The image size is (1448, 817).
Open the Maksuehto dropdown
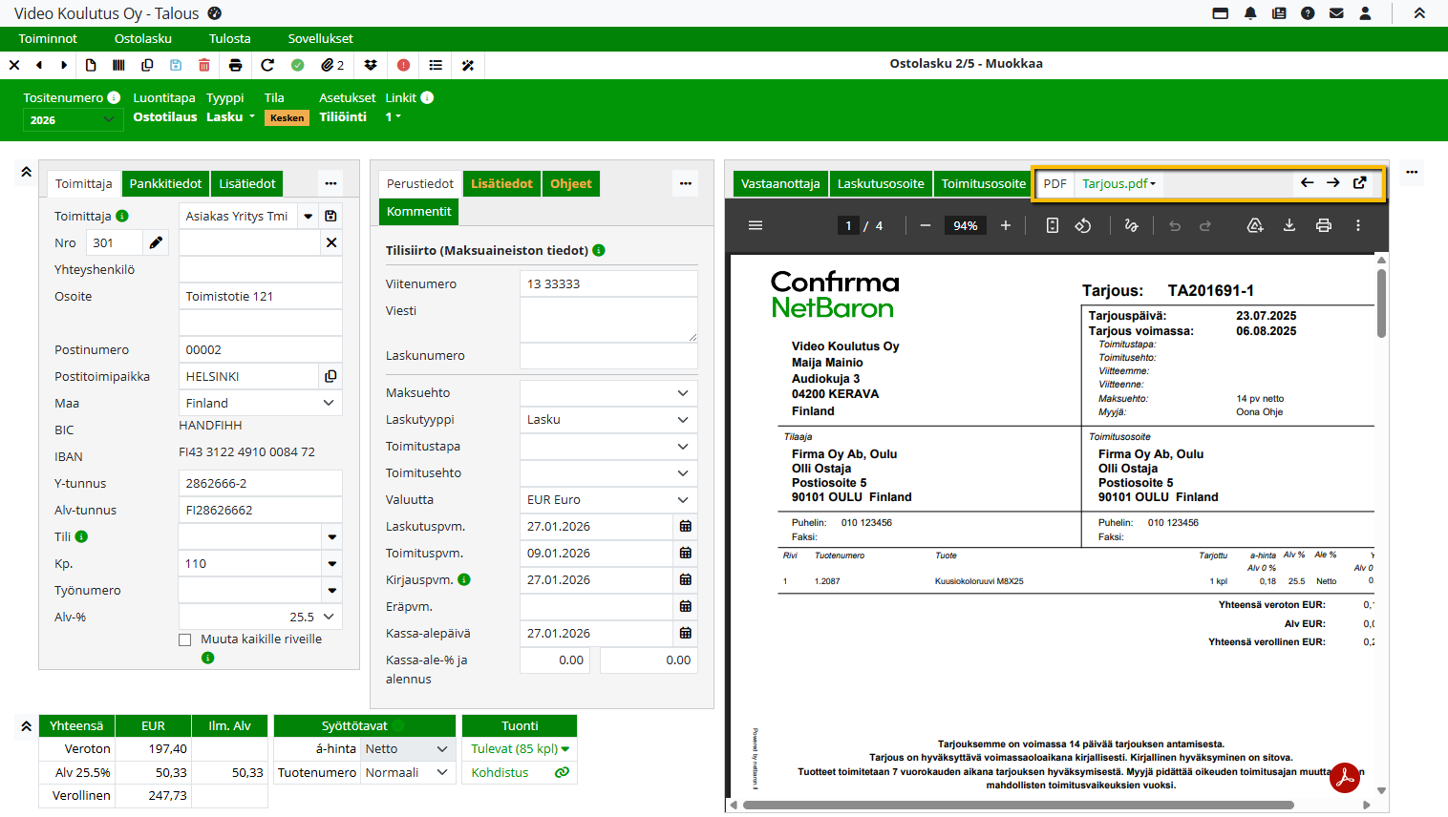607,393
